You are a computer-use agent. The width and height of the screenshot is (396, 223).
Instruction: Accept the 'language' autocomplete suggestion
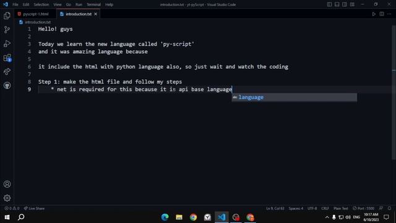click(295, 97)
